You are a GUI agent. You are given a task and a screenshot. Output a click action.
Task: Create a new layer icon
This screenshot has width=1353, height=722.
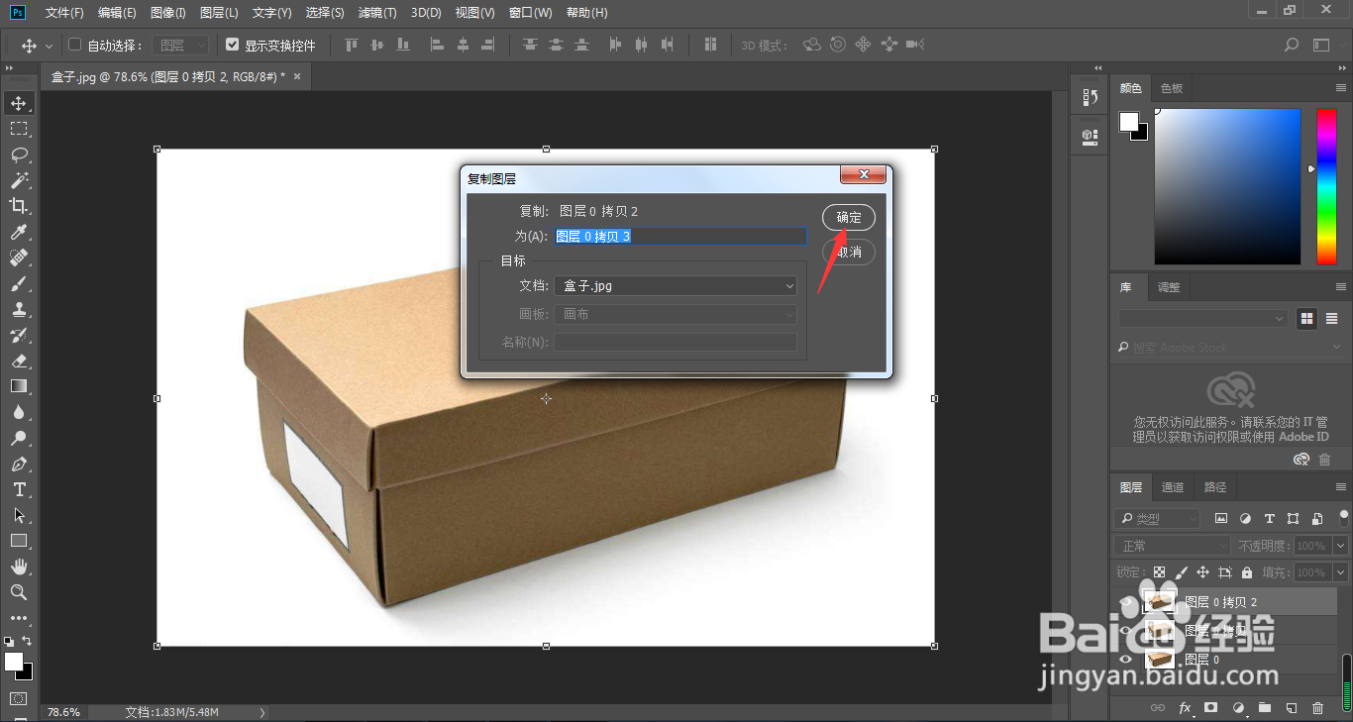[1291, 708]
